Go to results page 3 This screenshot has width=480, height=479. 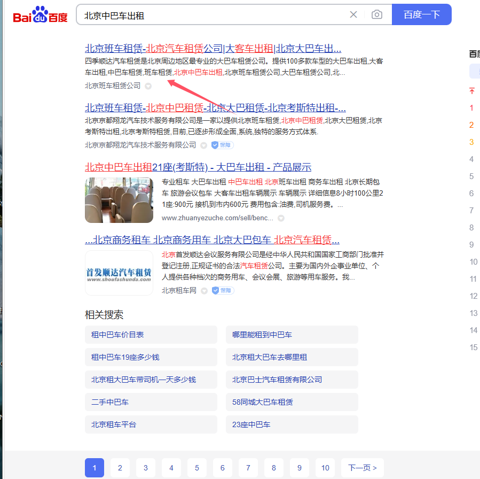point(146,468)
